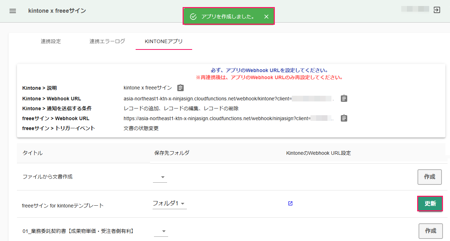Screen dimensions: 450x241
Task: Open folder dropdown for ファイルから文書作成 row
Action: click(x=160, y=177)
